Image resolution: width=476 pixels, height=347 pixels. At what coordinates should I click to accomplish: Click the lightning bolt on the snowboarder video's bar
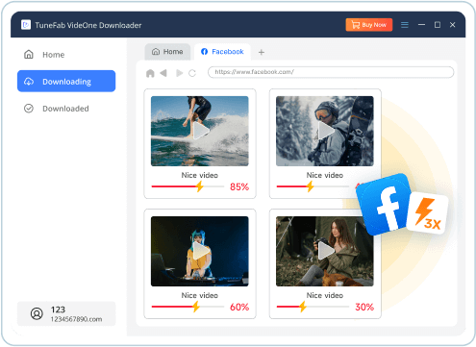[310, 186]
